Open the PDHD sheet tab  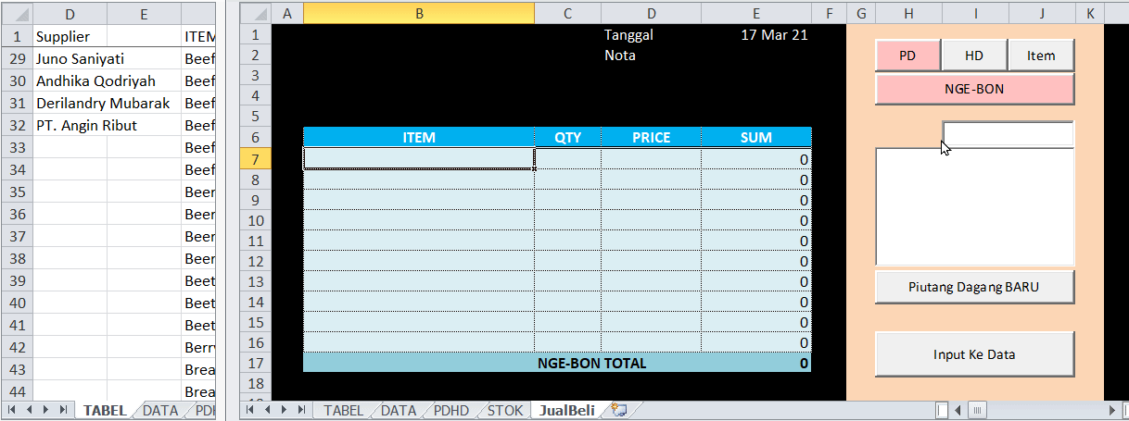451,410
